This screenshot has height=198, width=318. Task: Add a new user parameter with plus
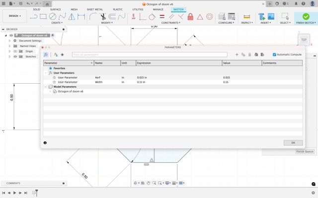point(237,54)
